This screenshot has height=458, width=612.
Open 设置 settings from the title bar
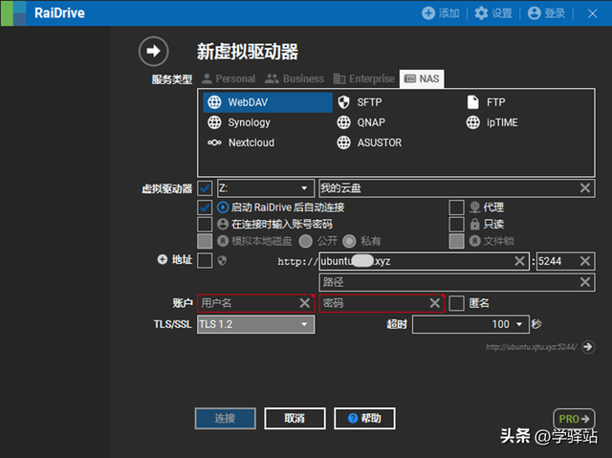(493, 13)
